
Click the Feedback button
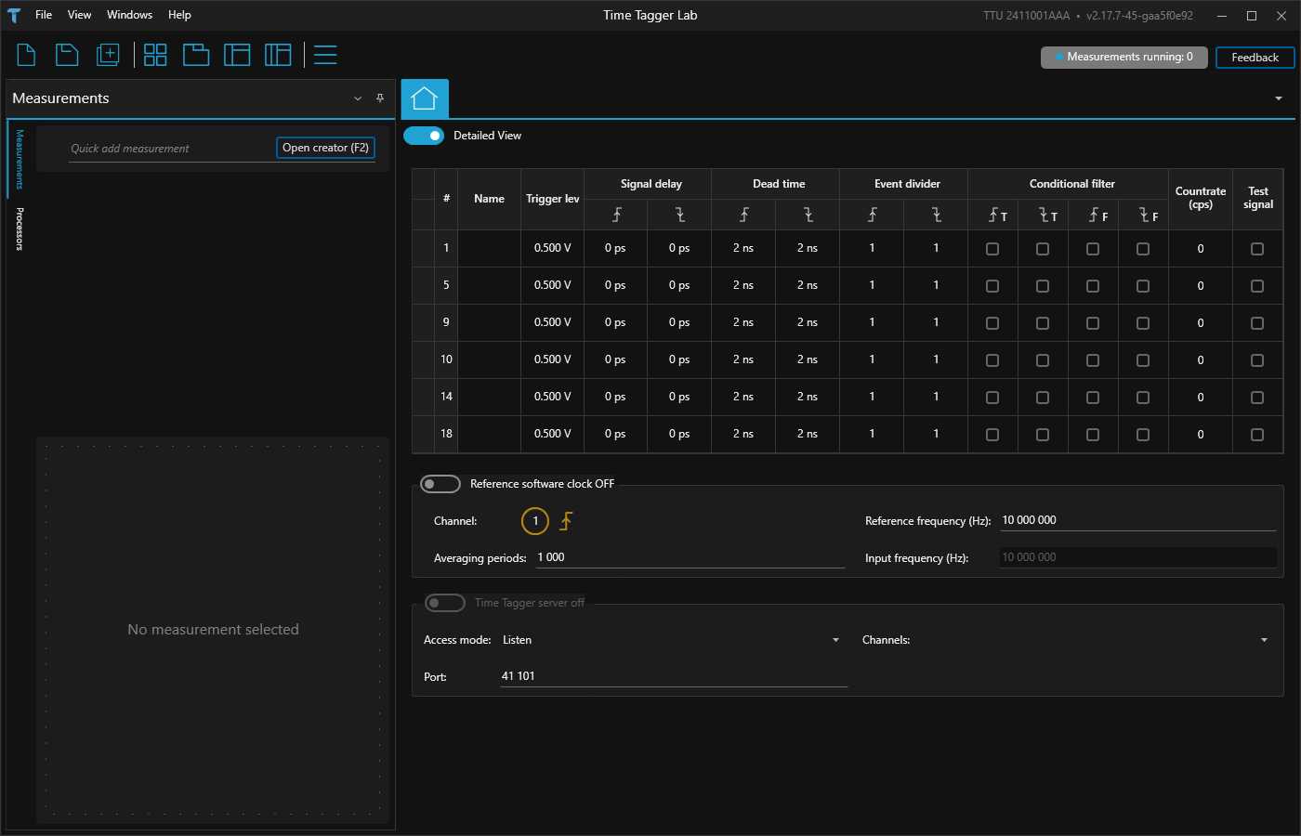point(1255,58)
